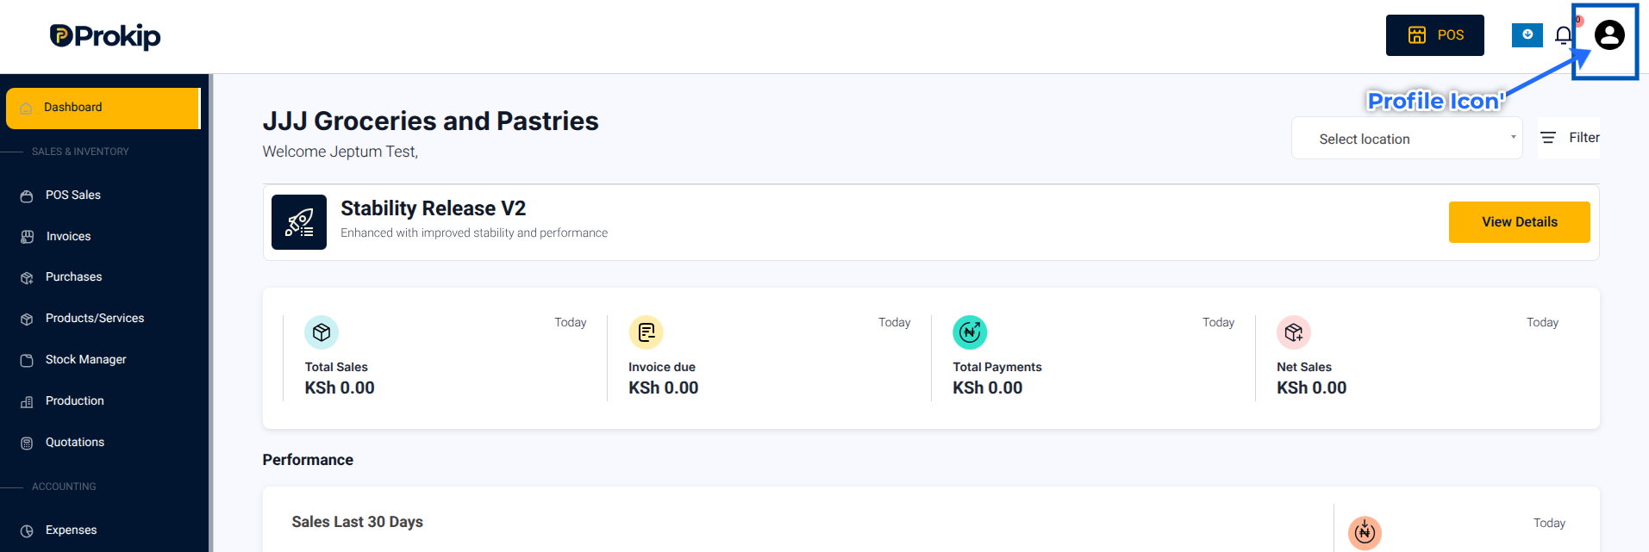Click the Invoice due document icon
This screenshot has width=1649, height=552.
click(646, 332)
